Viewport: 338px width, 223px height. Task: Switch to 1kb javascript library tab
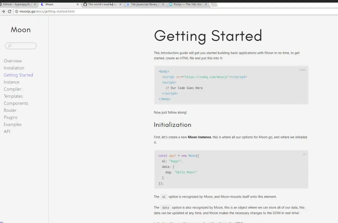pyautogui.click(x=145, y=4)
